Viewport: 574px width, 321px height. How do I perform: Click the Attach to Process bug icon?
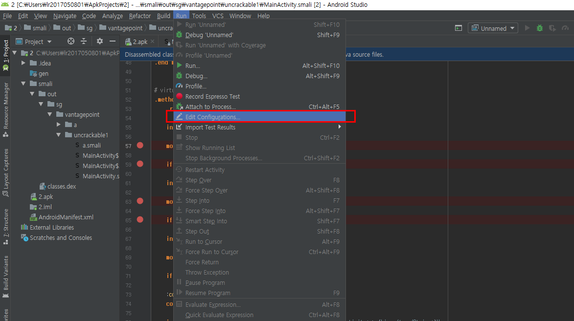click(179, 107)
